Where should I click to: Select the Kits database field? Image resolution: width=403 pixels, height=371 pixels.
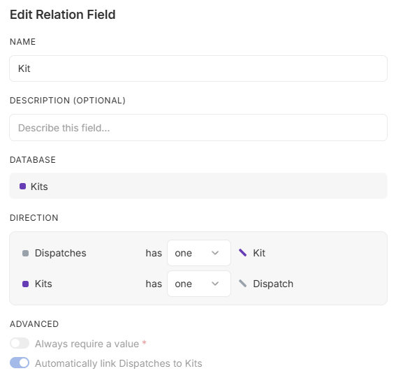[x=198, y=186]
